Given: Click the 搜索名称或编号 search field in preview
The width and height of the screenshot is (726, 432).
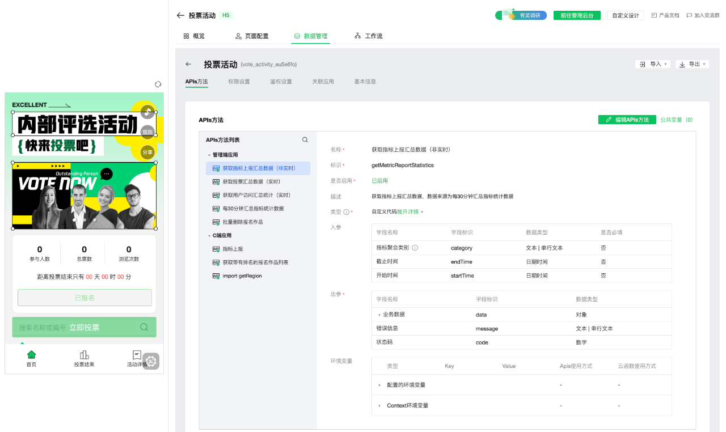Looking at the screenshot, I should point(84,327).
